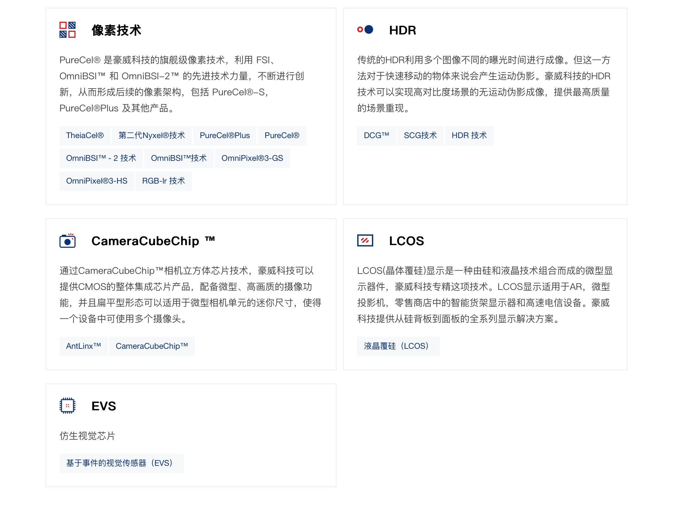The width and height of the screenshot is (679, 529).
Task: Click the pixel technology grid icon
Action: coord(67,30)
